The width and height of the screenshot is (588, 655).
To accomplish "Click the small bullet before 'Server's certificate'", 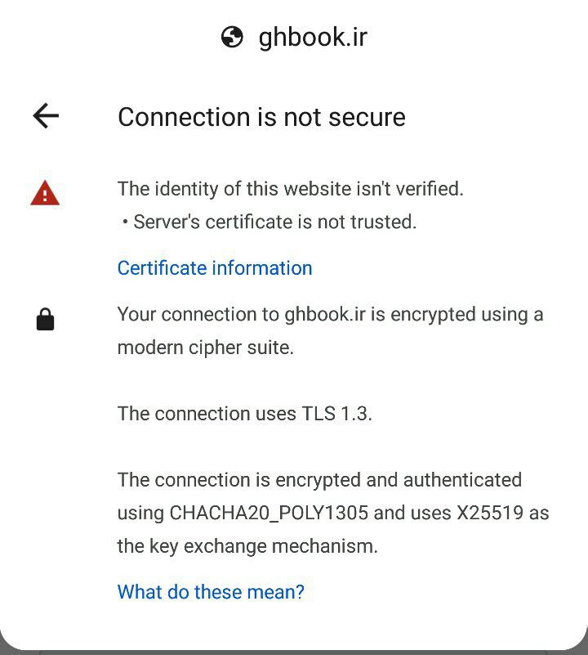I will pos(125,222).
